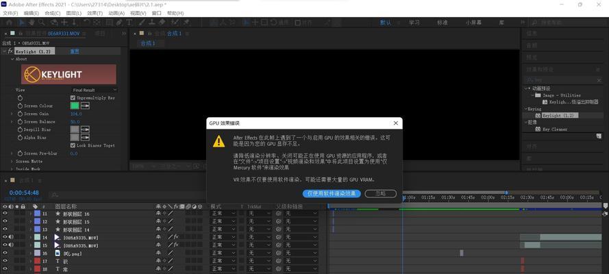
Task: Click 仅使用软件渲染效果 button
Action: [x=332, y=193]
